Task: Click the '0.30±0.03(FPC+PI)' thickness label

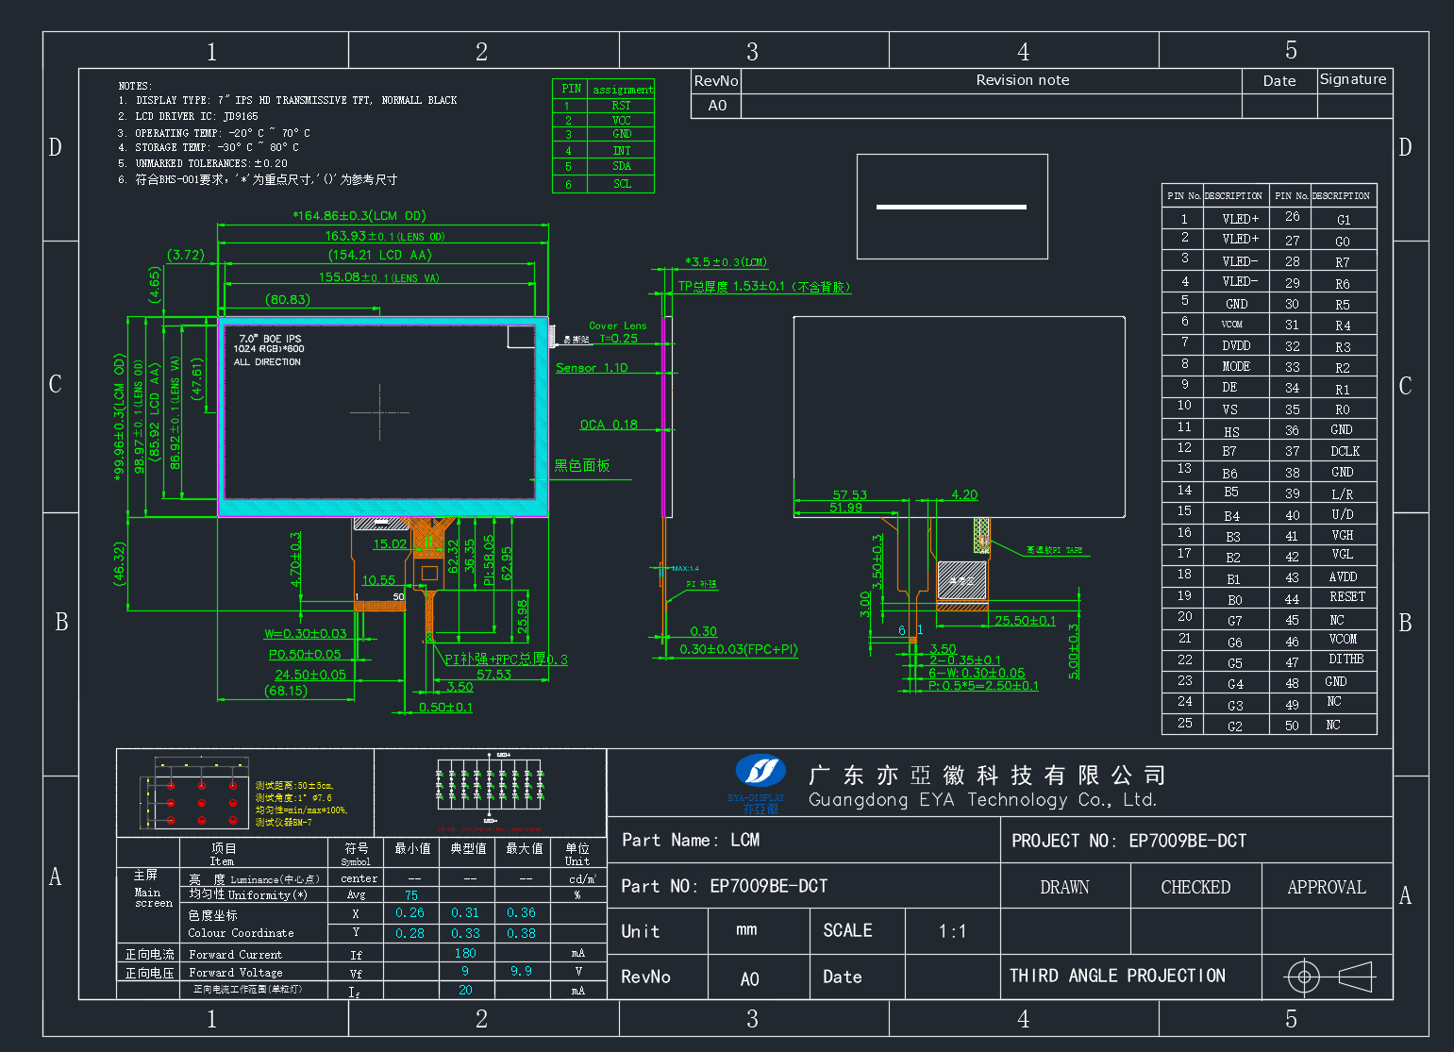Action: [x=739, y=649]
